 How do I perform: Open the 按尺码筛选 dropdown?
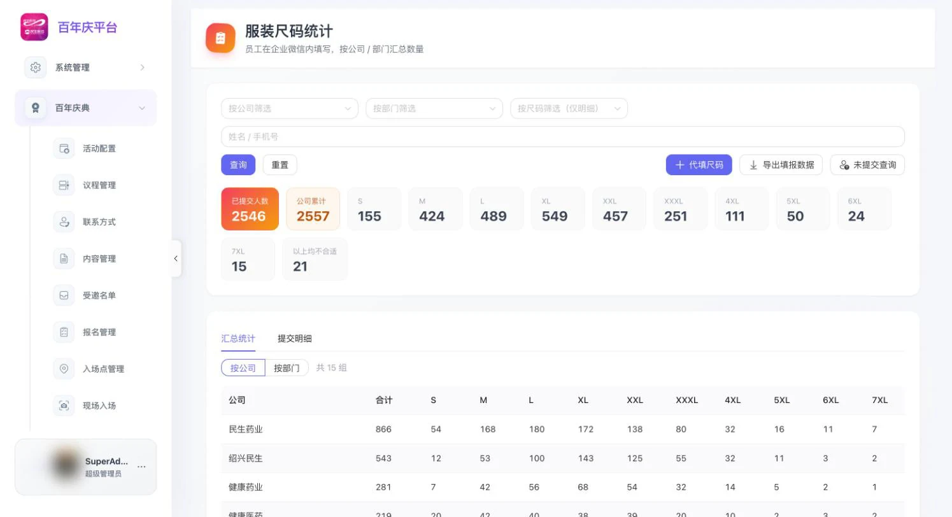tap(569, 108)
